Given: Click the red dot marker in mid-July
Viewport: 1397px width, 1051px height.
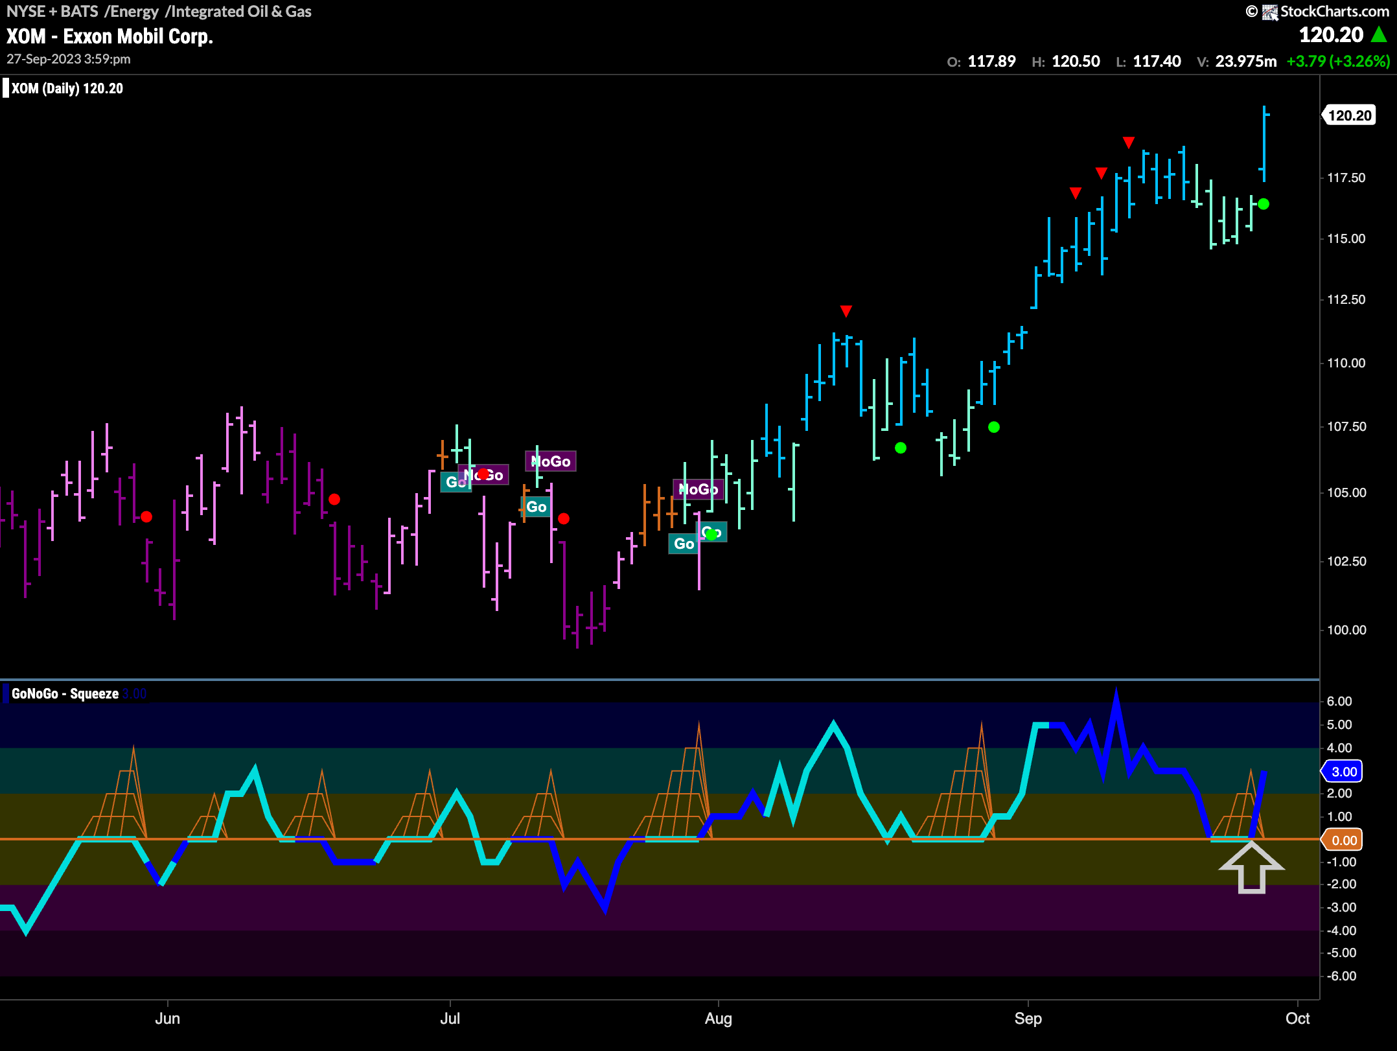Looking at the screenshot, I should [x=564, y=518].
